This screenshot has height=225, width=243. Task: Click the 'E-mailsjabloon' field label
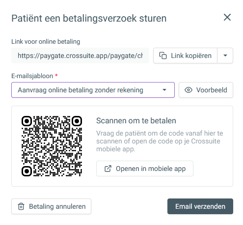32,76
